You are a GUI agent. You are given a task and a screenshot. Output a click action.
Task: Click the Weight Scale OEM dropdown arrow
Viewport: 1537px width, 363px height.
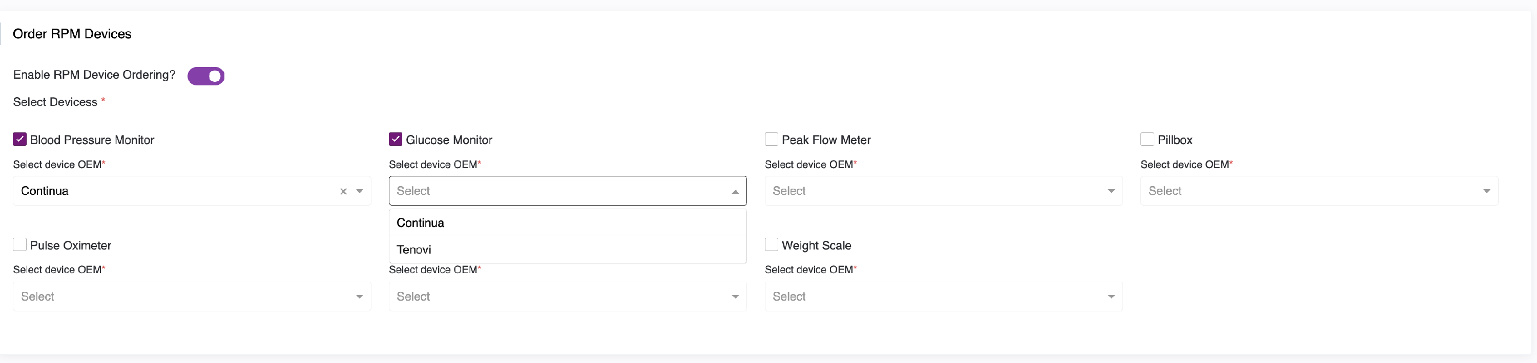point(1111,297)
